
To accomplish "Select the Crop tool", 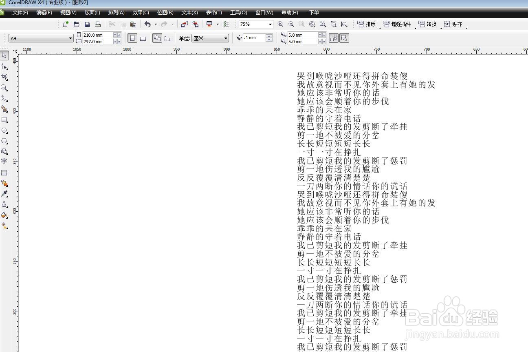I will [4, 77].
